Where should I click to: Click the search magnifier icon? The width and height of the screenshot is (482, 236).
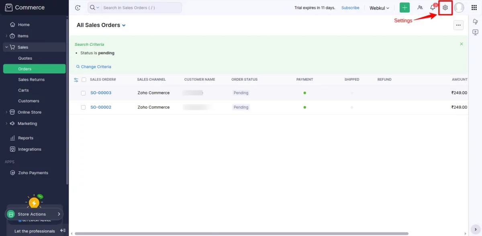(x=92, y=7)
